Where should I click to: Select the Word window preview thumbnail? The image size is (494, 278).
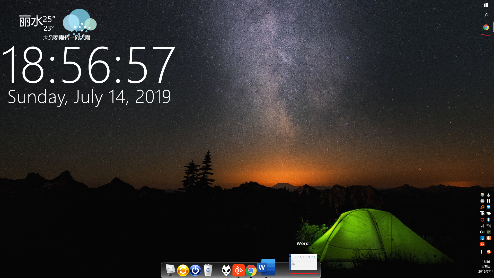pos(303,262)
